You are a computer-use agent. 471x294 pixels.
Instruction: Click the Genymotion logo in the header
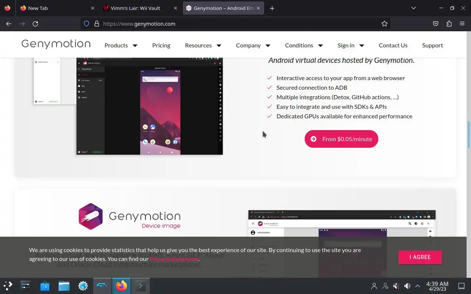[56, 44]
